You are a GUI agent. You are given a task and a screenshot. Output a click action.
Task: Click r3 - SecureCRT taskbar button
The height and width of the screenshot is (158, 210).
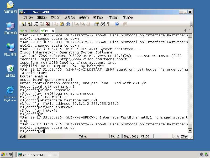[38, 155]
